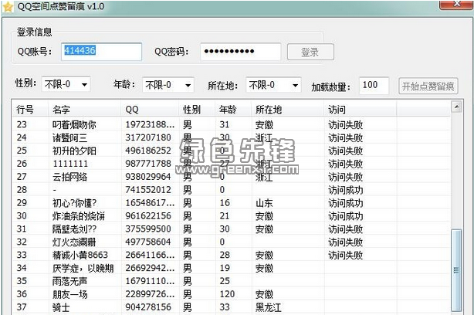Sort by the QQ column header

click(150, 109)
